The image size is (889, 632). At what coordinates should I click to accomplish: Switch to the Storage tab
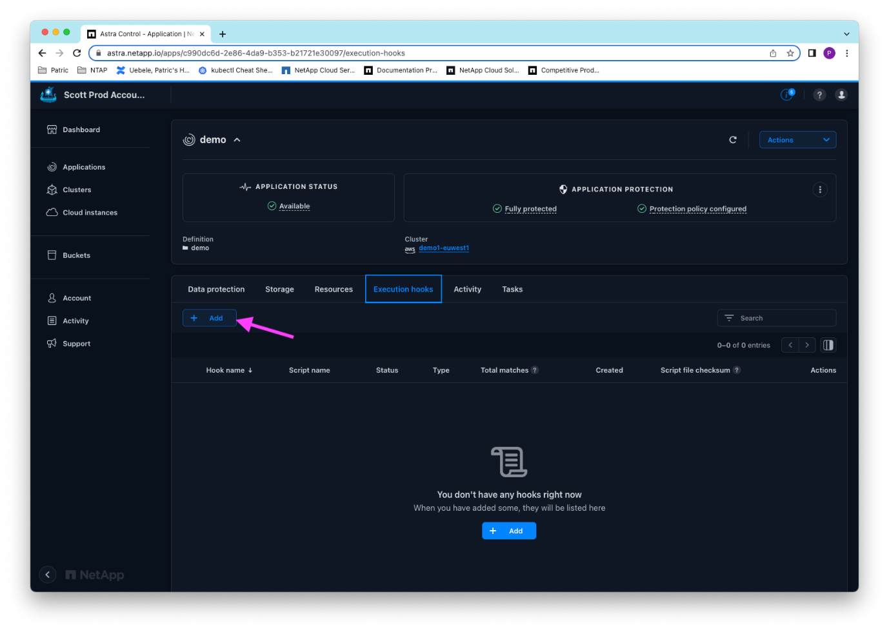279,290
